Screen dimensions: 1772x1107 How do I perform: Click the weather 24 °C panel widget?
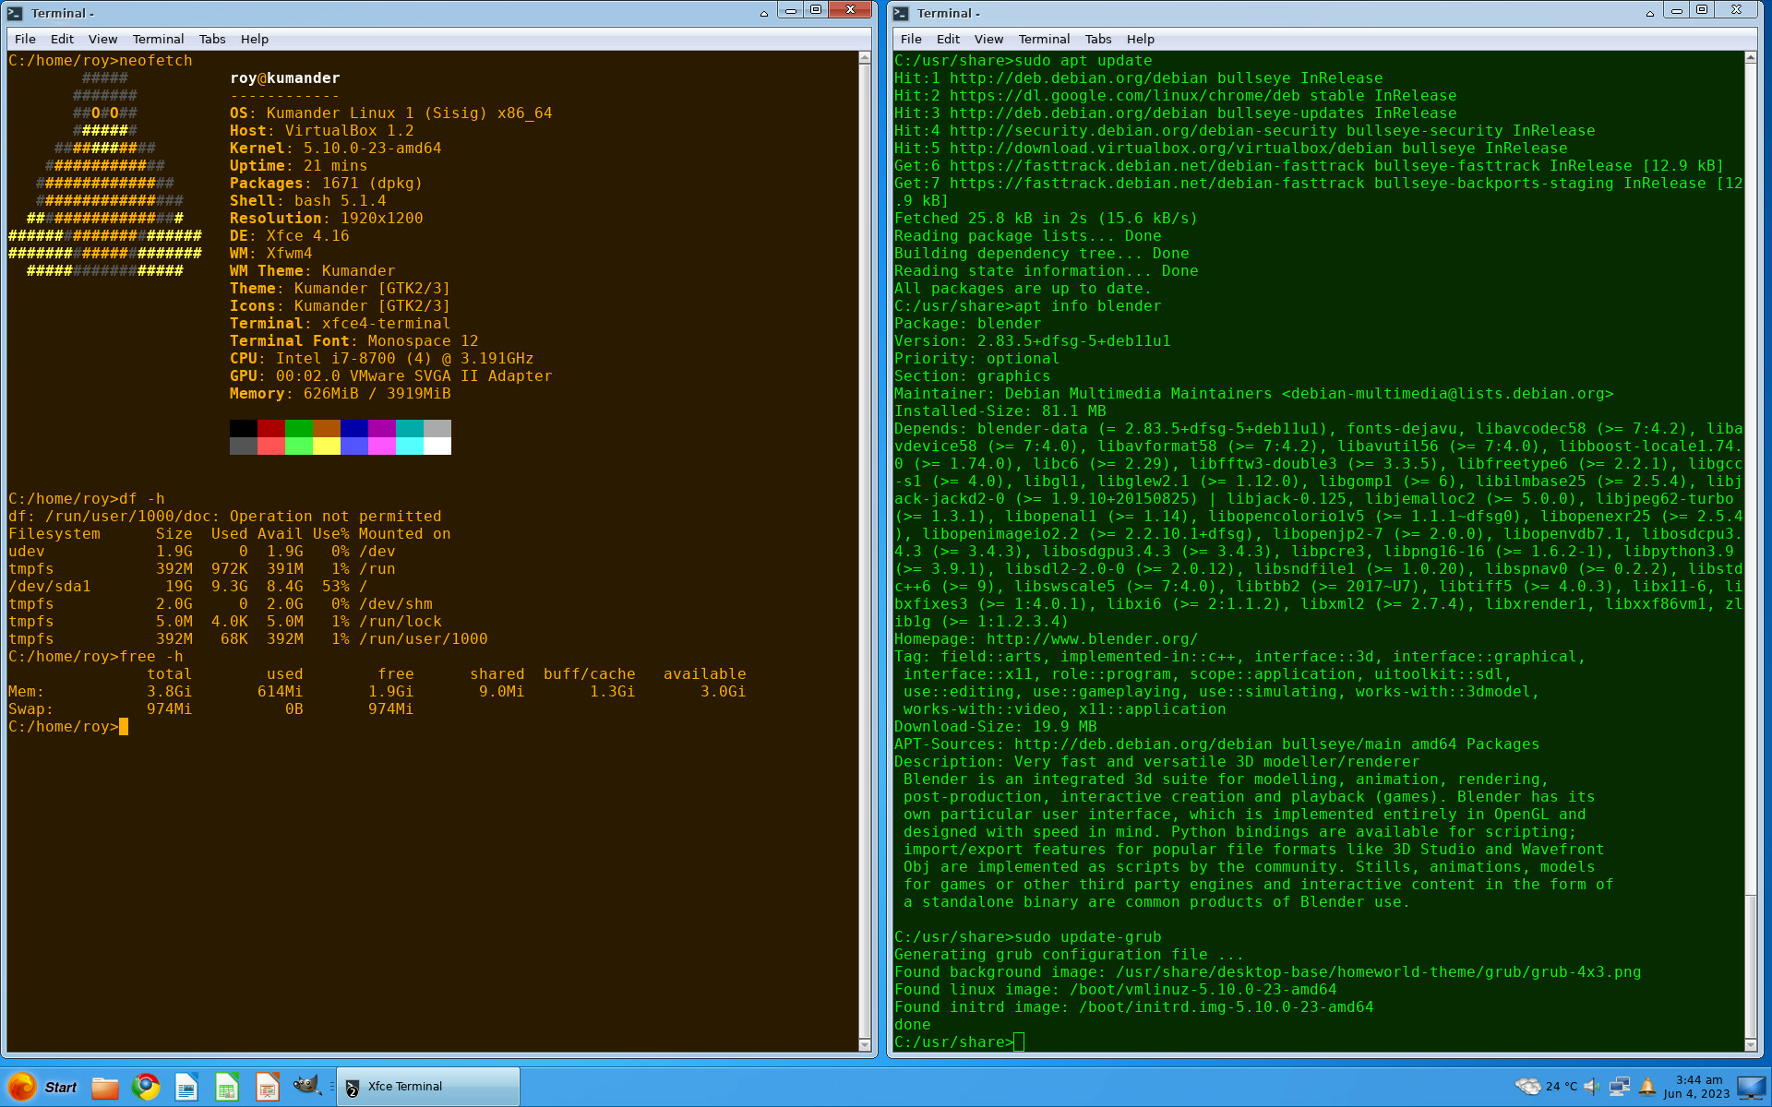[x=1546, y=1087]
